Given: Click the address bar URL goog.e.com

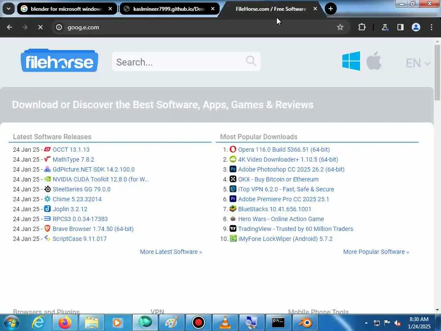Looking at the screenshot, I should click(x=83, y=27).
